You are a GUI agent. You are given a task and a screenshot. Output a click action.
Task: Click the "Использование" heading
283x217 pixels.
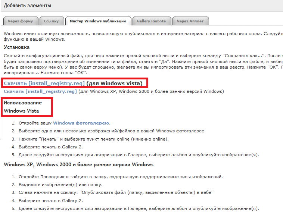[23, 103]
